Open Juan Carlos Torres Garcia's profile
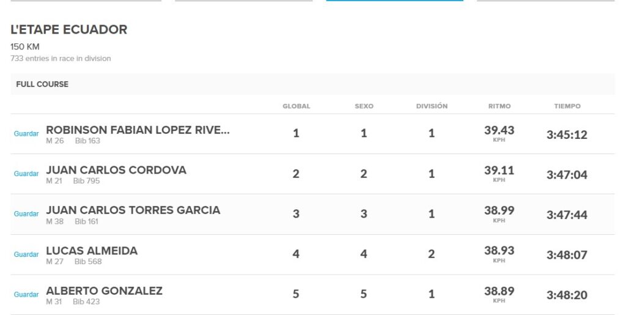 tap(133, 210)
